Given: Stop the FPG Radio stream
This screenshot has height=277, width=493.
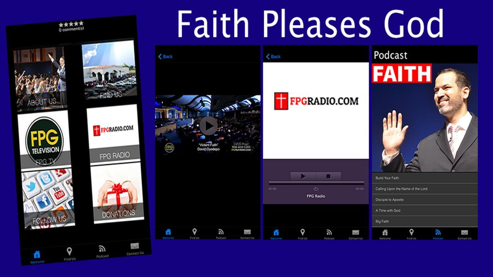Looking at the screenshot, I should pyautogui.click(x=329, y=176).
